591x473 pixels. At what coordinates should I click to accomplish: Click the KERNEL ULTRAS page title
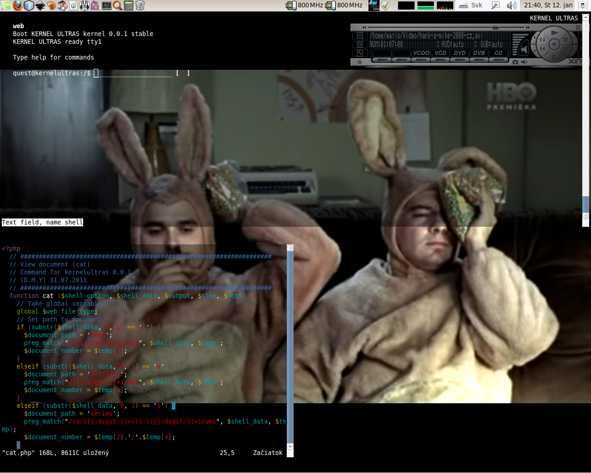[554, 18]
